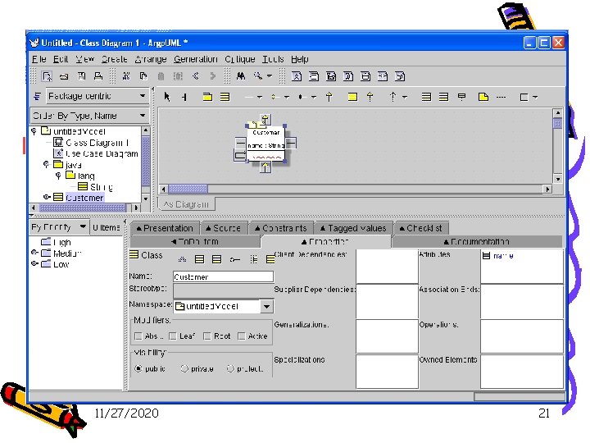Image resolution: width=590 pixels, height=443 pixels.
Task: Select the public visibility radio button
Action: 138,368
